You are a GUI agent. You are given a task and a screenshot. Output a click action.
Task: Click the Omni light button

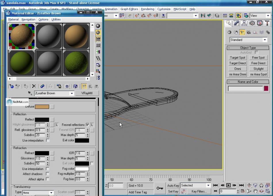coord(237,69)
